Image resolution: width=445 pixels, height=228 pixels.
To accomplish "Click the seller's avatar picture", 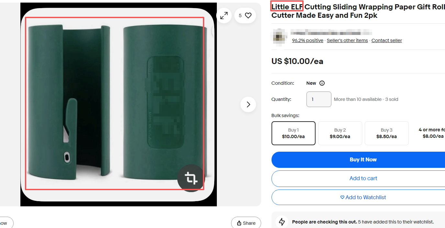I will click(x=279, y=36).
